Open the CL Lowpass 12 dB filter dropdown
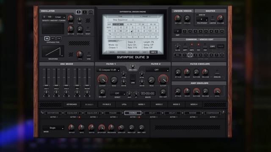 tap(108, 70)
